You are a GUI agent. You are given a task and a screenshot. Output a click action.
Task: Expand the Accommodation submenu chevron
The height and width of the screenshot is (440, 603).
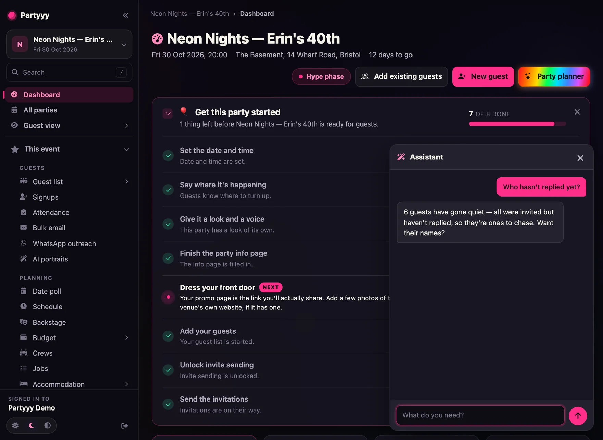point(126,384)
